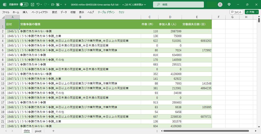Click the Select All corner triangle
Screen dimensions: 261x134
(3, 17)
